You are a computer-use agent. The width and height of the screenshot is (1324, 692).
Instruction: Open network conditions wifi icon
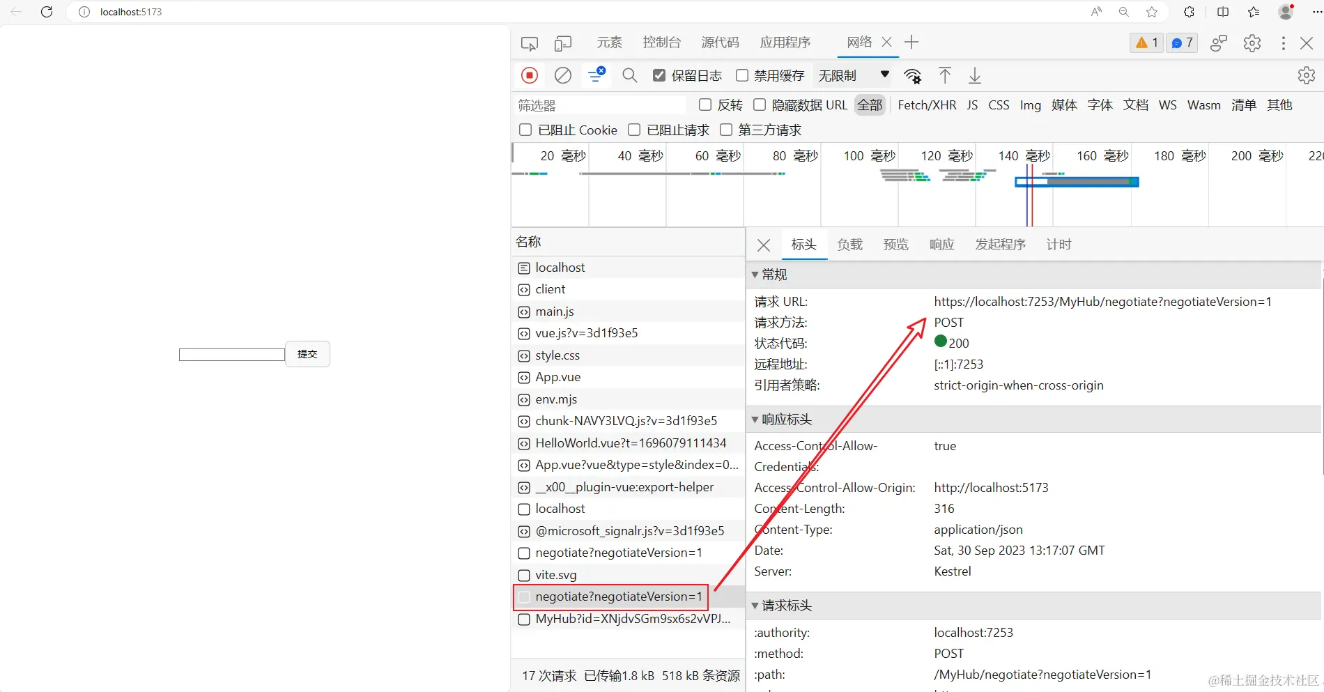click(x=912, y=75)
